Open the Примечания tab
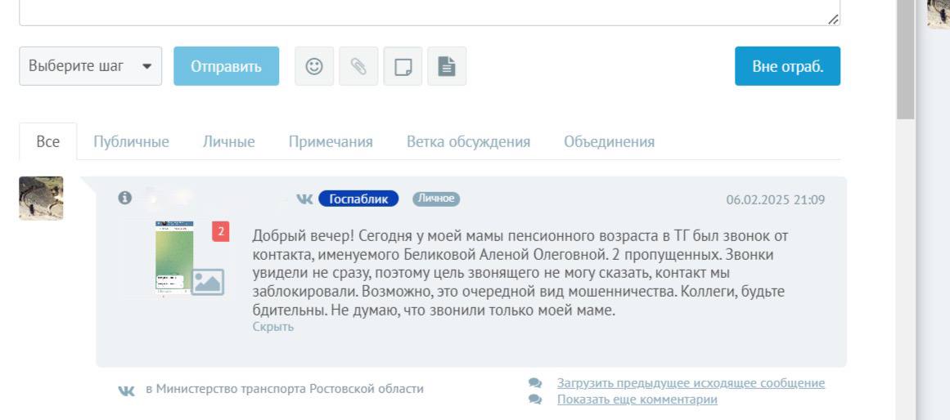Screen dimensions: 950x420 click(x=331, y=141)
